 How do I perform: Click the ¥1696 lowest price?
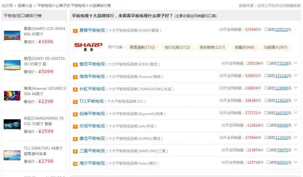coord(46,42)
